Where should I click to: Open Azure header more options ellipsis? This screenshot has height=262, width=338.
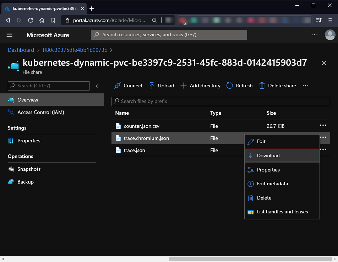coord(315,35)
